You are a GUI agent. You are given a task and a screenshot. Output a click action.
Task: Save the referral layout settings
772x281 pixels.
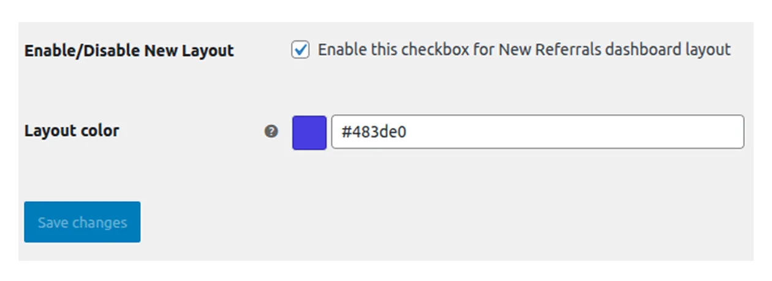pos(82,222)
